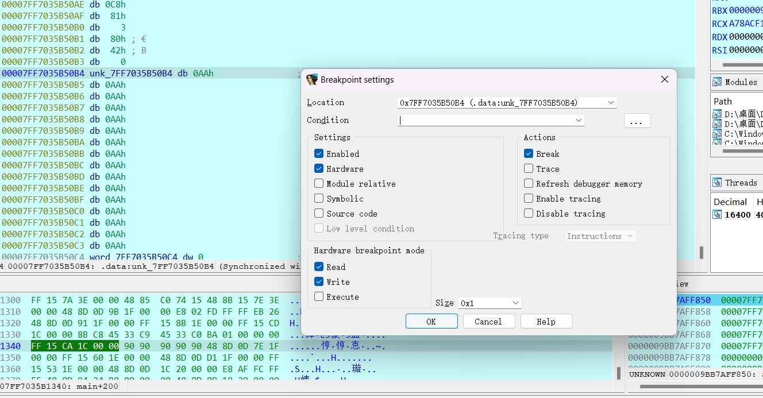The height and width of the screenshot is (398, 763).
Task: Click the Threads panel icon
Action: pyautogui.click(x=717, y=183)
